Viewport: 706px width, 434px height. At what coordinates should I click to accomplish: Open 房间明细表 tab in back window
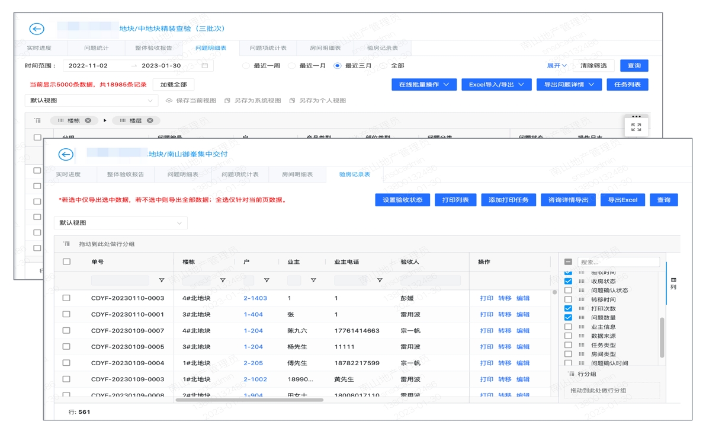pyautogui.click(x=325, y=48)
